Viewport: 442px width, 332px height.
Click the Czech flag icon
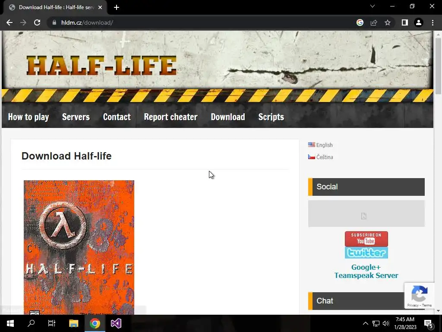(x=312, y=156)
